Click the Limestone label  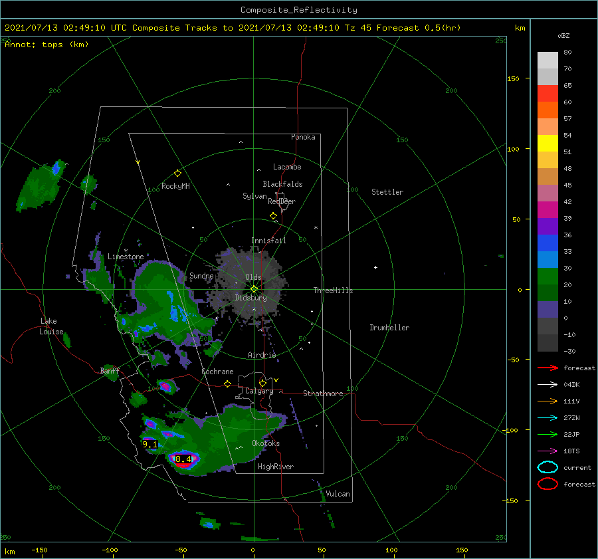coord(126,257)
